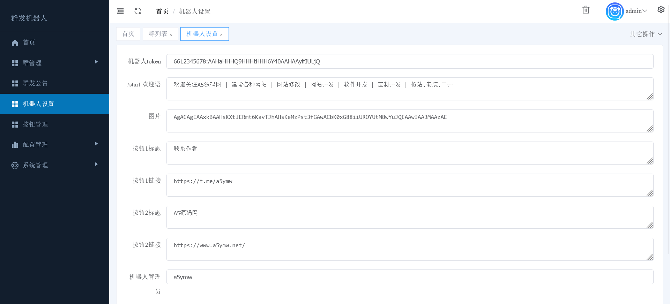
Task: Open the gear settings icon top right
Action: tap(661, 10)
